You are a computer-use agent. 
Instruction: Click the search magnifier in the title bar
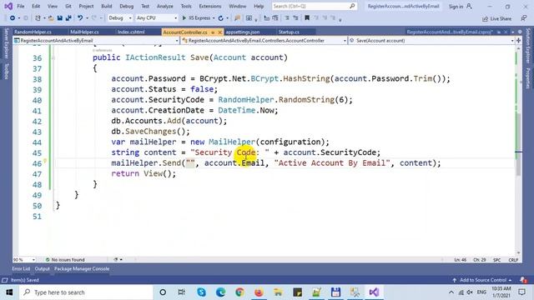[x=352, y=6]
